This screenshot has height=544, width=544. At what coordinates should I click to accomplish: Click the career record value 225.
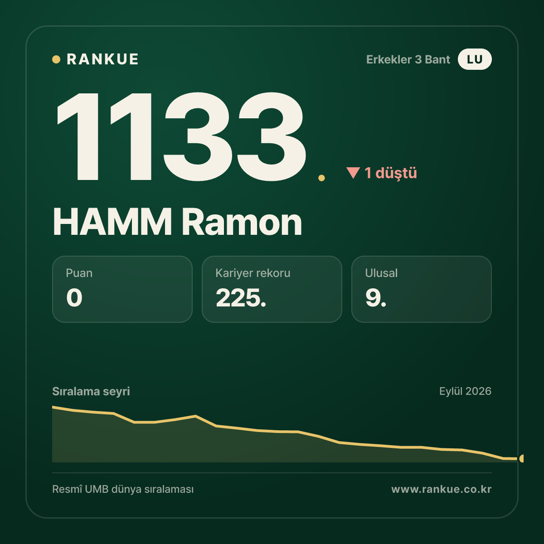[241, 298]
